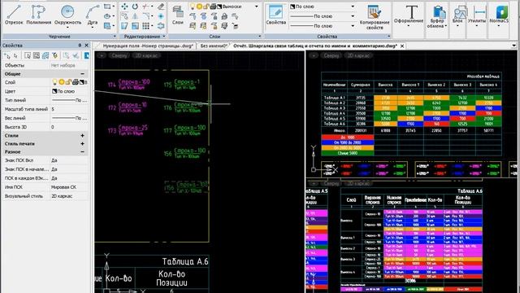
Task: Open the Оформление dropdown panel
Action: point(409,16)
